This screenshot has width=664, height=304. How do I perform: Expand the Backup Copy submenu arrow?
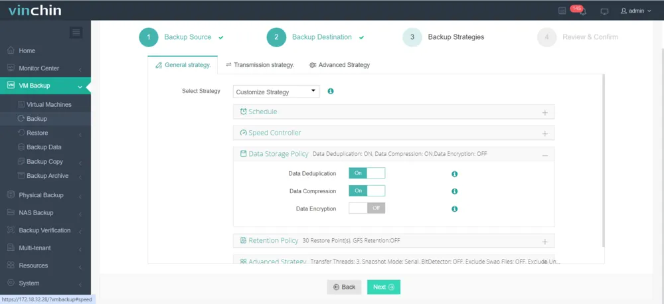pyautogui.click(x=80, y=163)
